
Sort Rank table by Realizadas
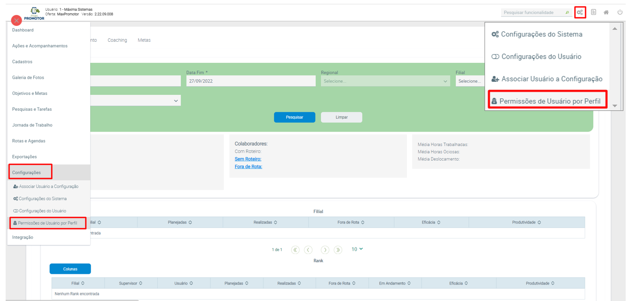click(x=289, y=283)
